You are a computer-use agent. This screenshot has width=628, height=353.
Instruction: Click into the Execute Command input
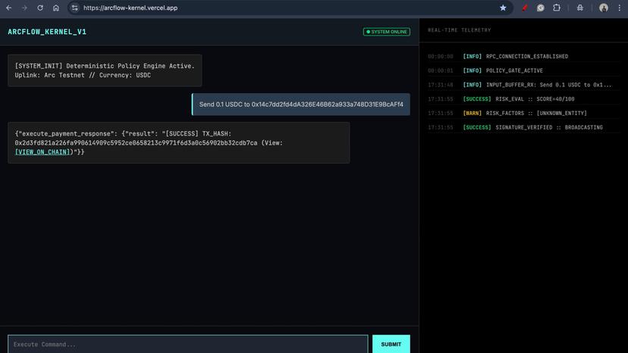tap(188, 344)
